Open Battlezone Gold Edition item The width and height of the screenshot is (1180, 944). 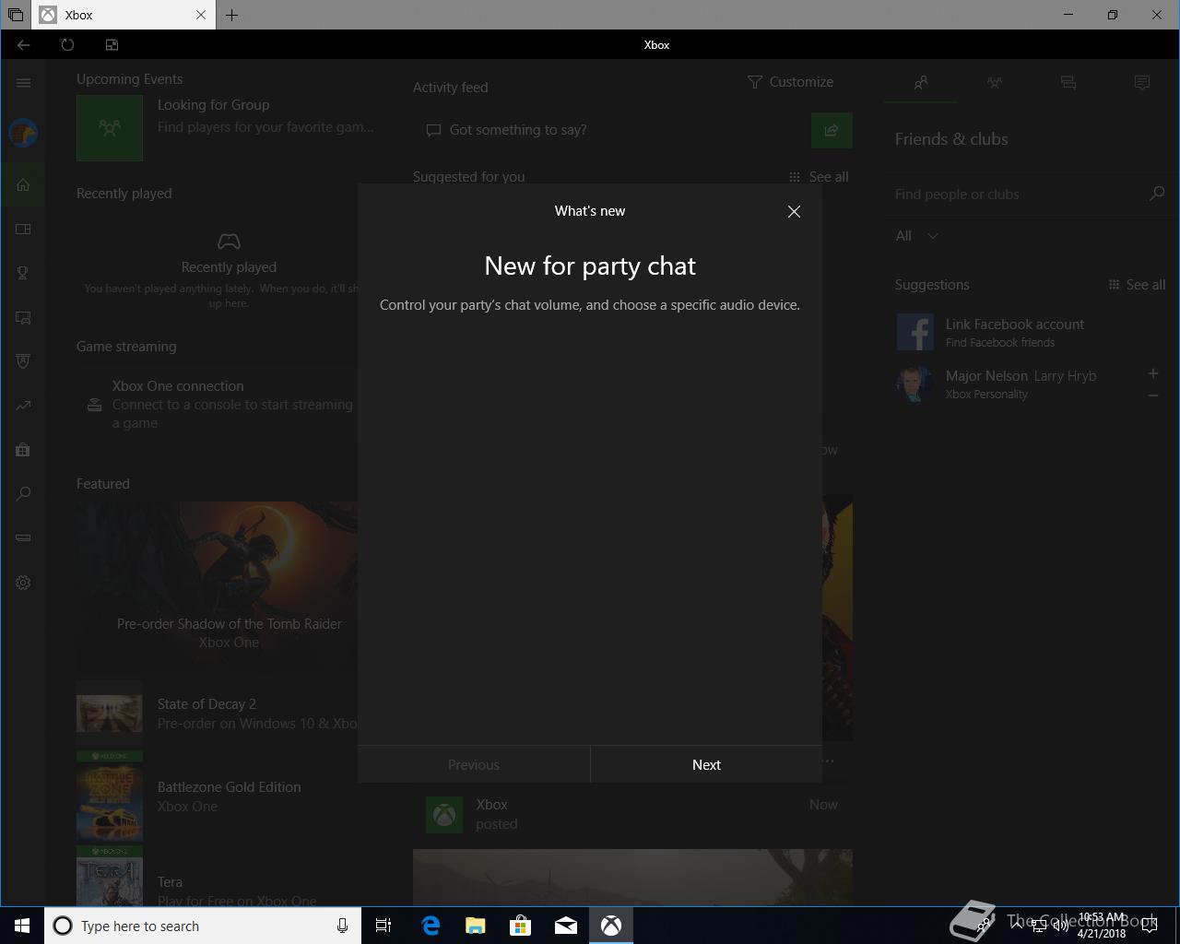click(x=218, y=796)
